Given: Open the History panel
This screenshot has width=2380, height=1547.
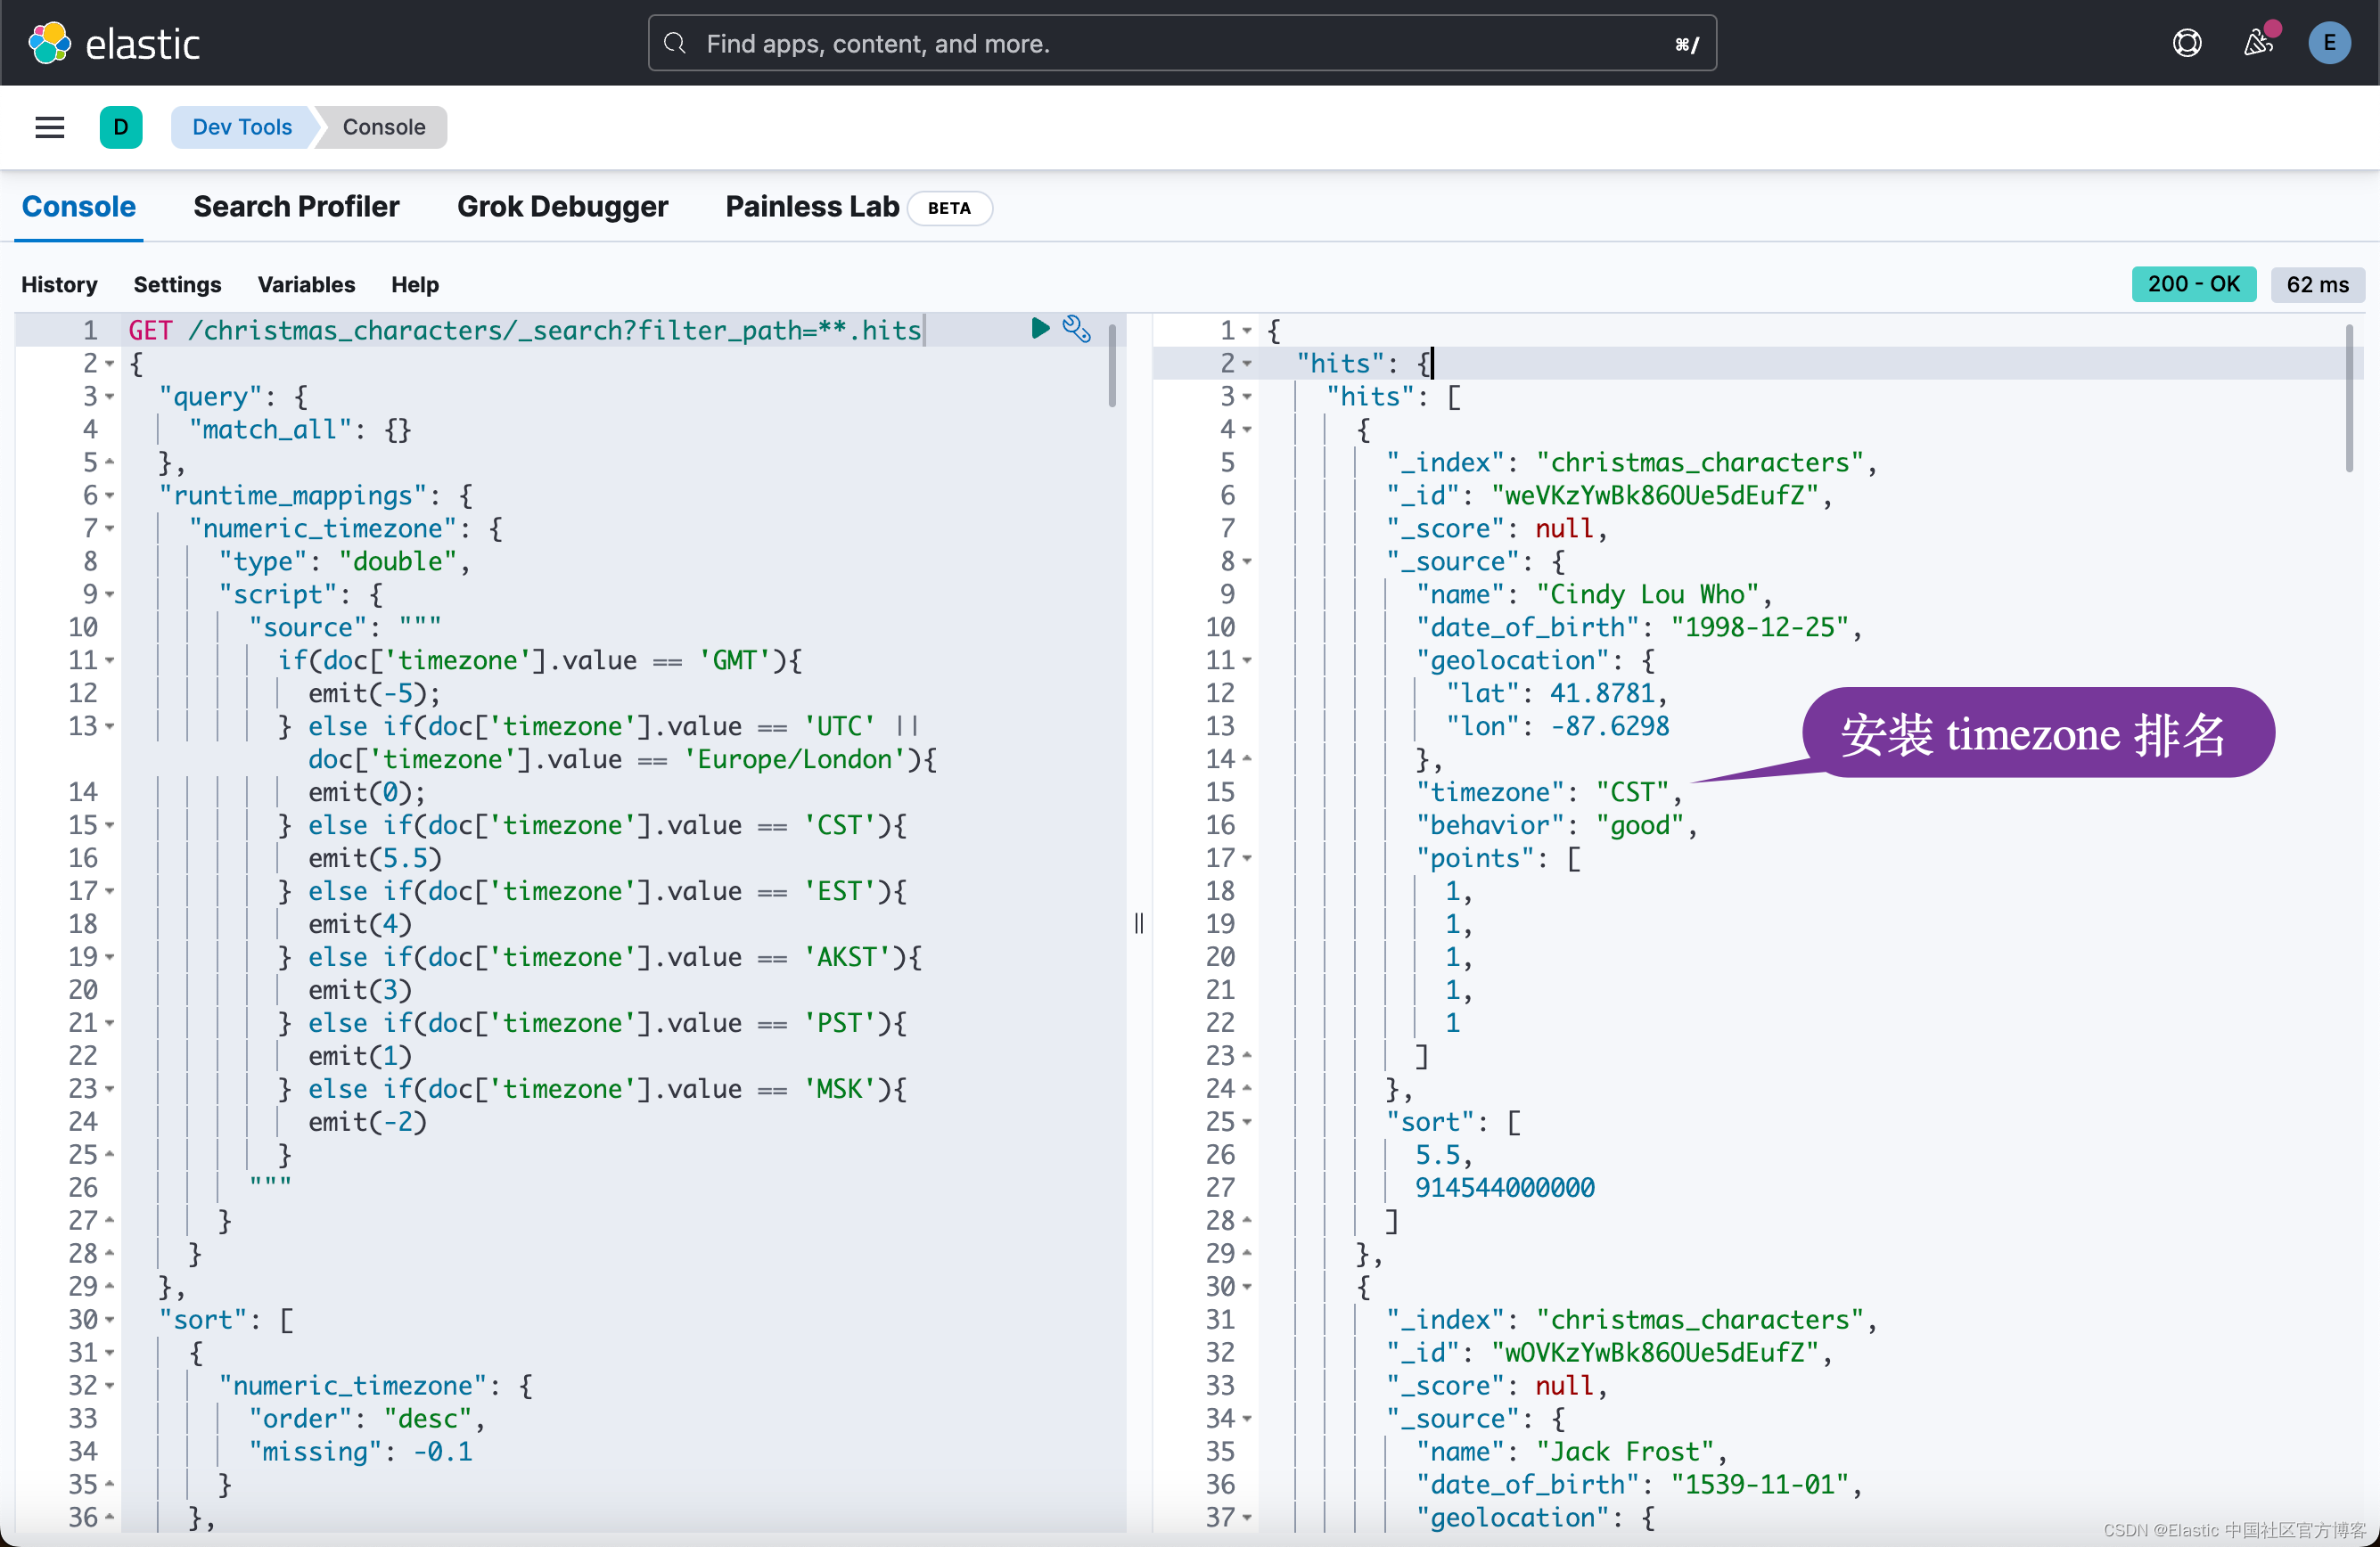Looking at the screenshot, I should coord(59,284).
